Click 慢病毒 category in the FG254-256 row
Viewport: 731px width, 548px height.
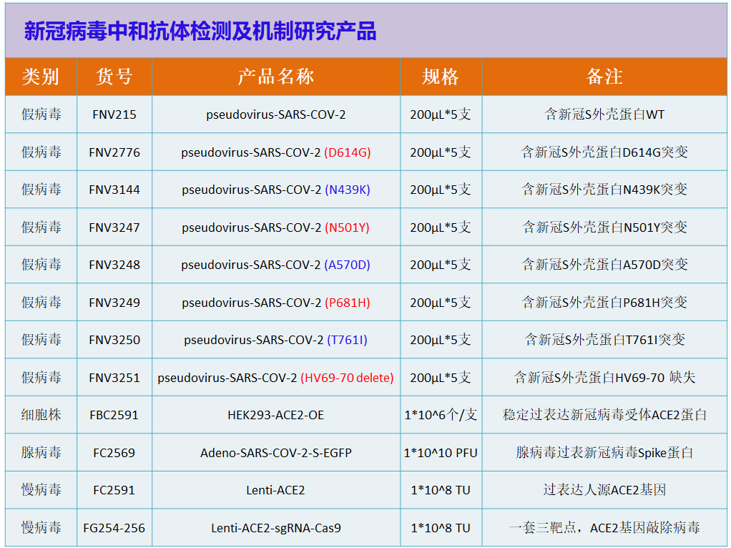(x=41, y=527)
